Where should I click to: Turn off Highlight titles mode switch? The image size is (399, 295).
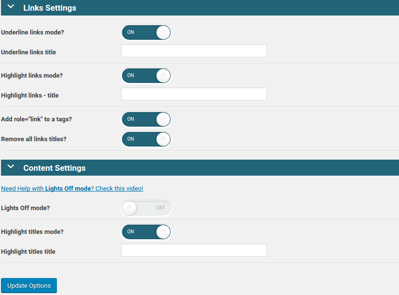point(146,232)
